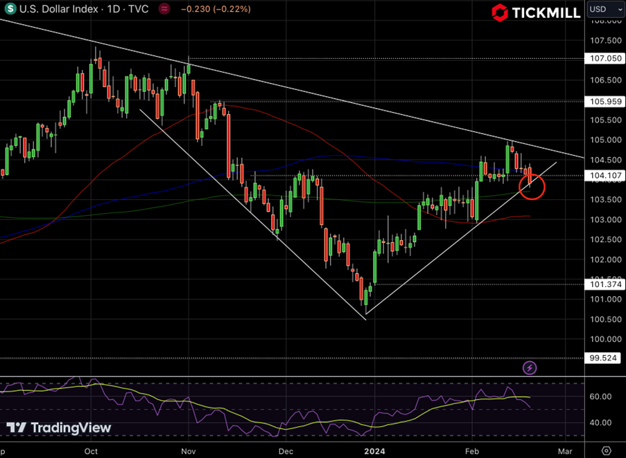Select the 105.959 price label
This screenshot has height=458, width=626.
[x=605, y=102]
